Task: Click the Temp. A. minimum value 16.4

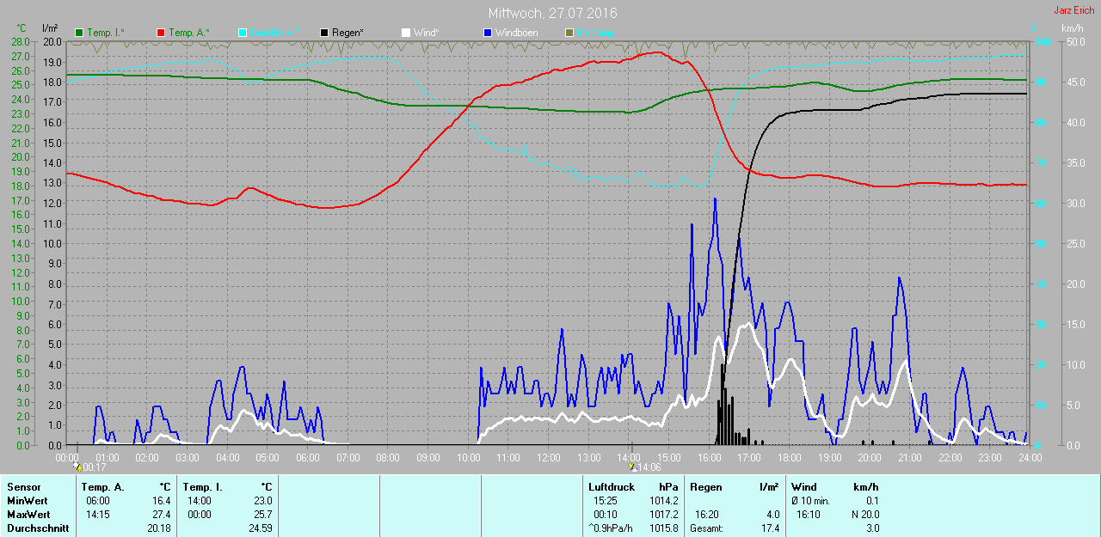Action: 162,501
